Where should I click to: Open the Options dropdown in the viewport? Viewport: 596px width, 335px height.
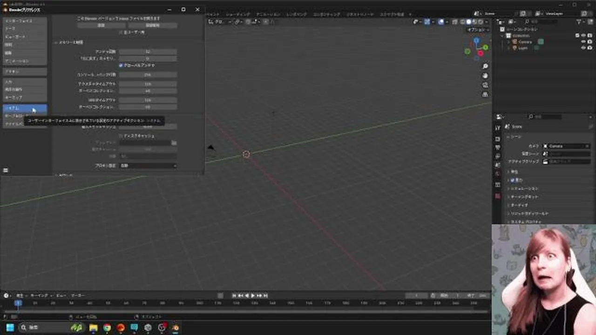(x=477, y=30)
